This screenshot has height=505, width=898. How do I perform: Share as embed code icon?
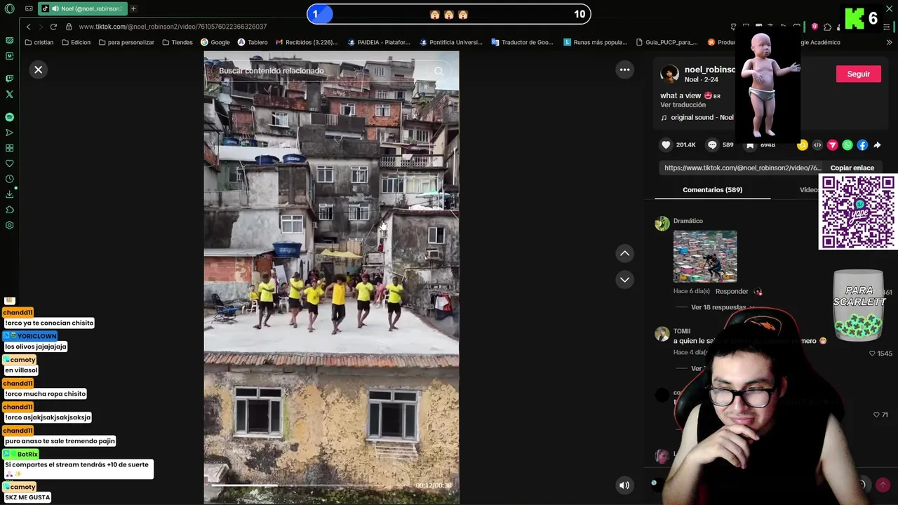pos(817,145)
